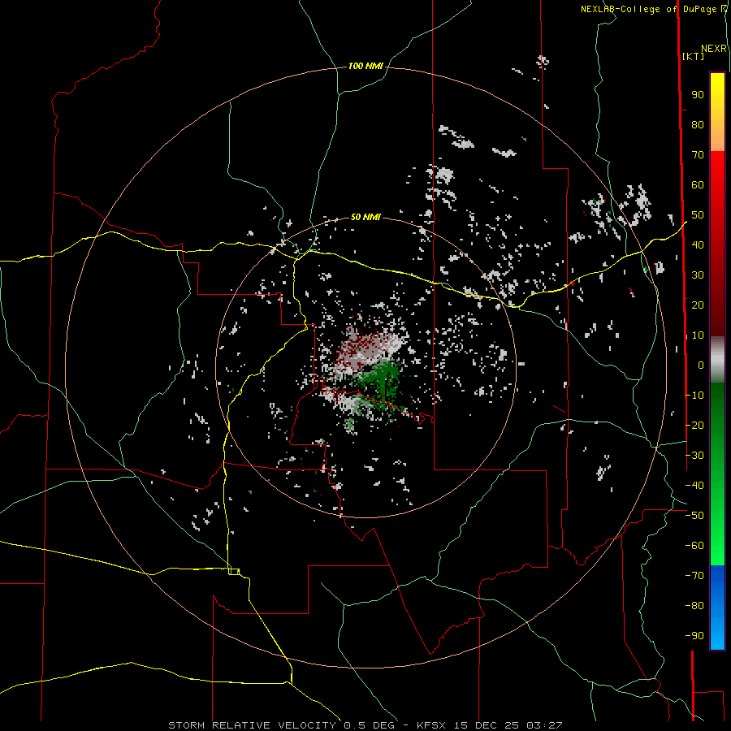Click the positive 40 value on the velocity scale
The width and height of the screenshot is (731, 731).
pyautogui.click(x=698, y=245)
